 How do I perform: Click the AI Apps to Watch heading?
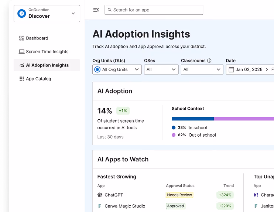(x=123, y=160)
